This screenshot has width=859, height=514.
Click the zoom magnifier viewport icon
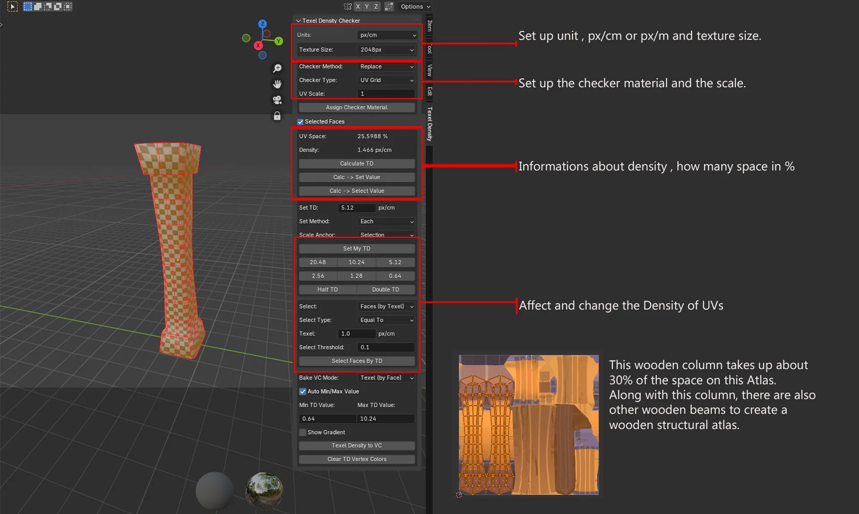(277, 68)
